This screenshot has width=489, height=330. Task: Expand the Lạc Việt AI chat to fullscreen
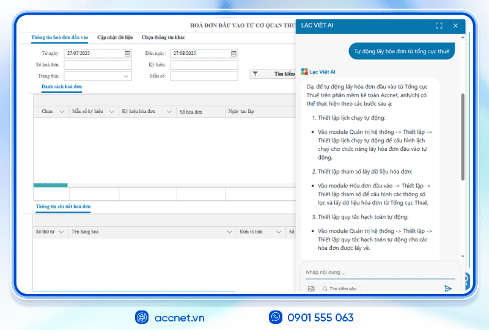439,26
